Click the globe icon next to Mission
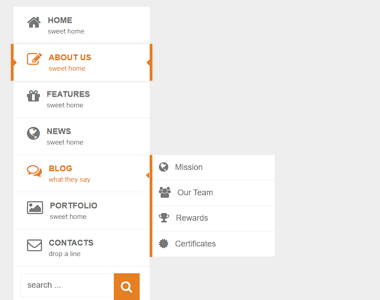Viewport: 380px width, 300px height. (164, 167)
